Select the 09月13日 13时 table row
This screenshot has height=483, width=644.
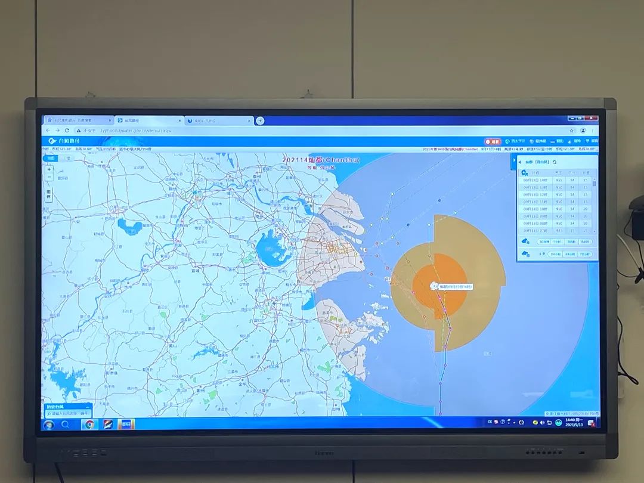click(x=555, y=187)
